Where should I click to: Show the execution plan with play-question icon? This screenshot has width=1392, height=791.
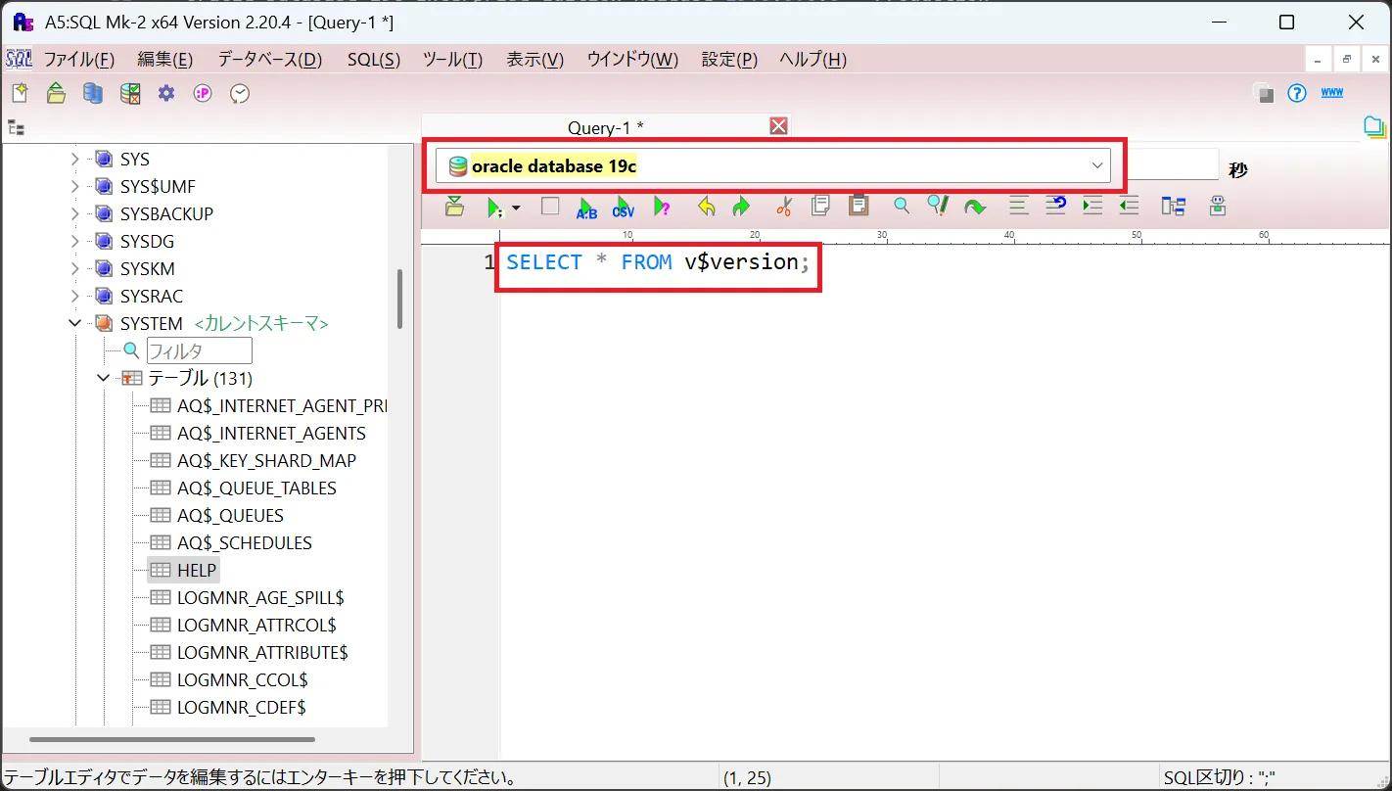pos(663,207)
